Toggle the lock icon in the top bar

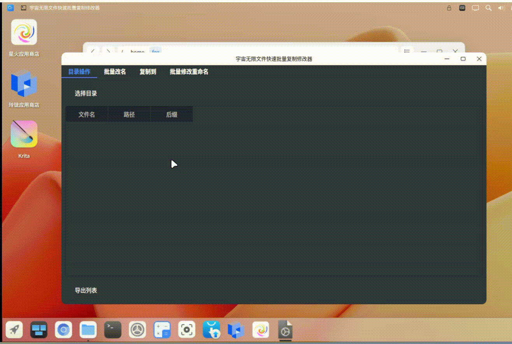[x=449, y=7]
